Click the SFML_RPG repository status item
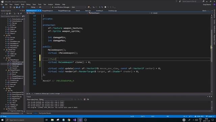216x122 pixels. (x=199, y=116)
